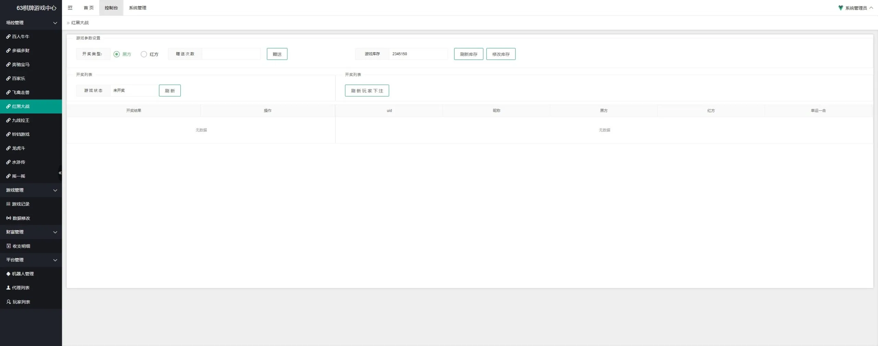
Task: Open 玩家列表 in the sidebar
Action: [31, 302]
